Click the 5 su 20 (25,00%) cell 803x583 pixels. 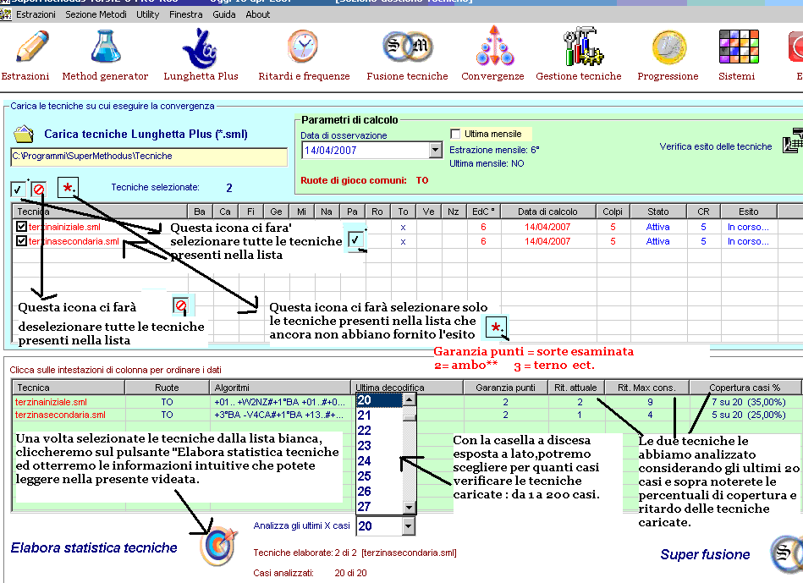(x=748, y=415)
